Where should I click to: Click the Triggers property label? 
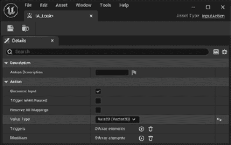17,129
